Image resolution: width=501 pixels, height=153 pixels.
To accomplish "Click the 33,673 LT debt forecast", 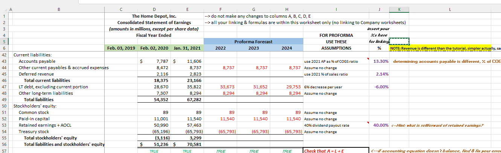I will [227, 86].
